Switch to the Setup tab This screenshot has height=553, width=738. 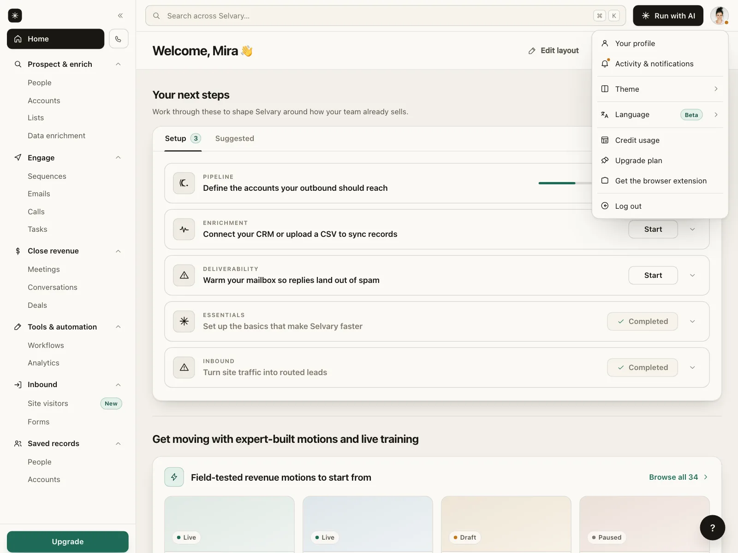pos(183,138)
